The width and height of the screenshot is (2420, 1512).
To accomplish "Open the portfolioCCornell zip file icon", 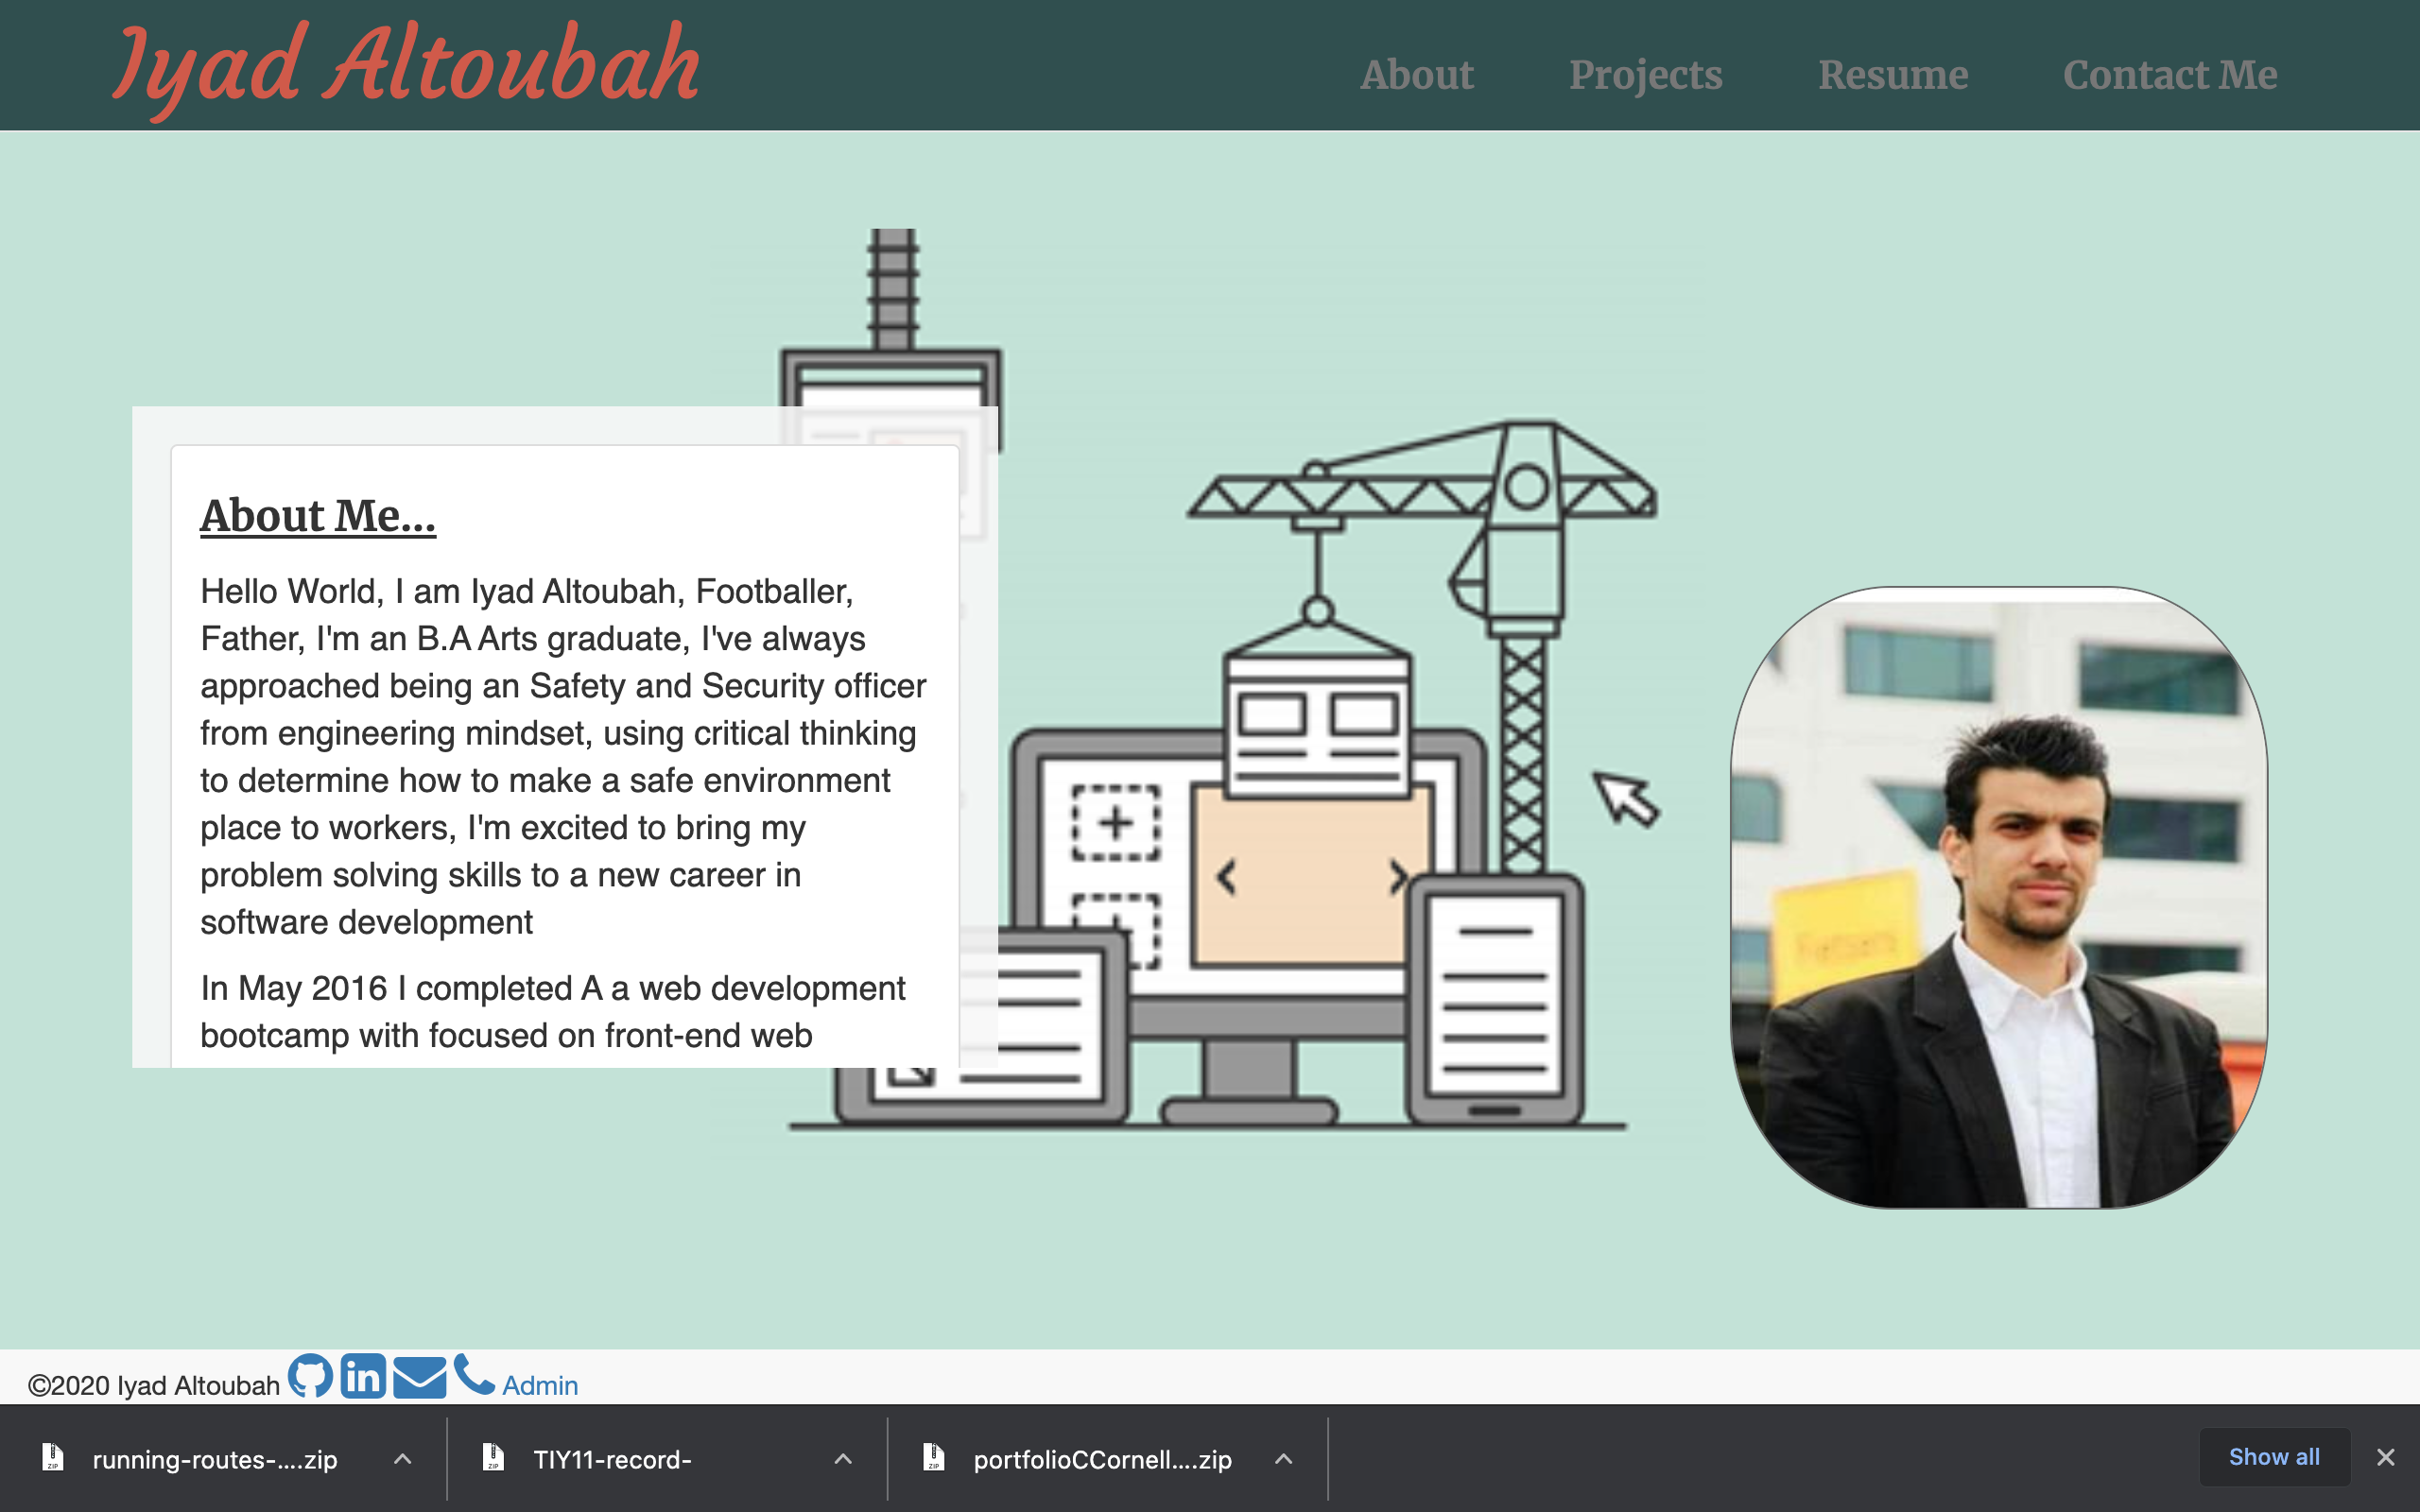I will tap(935, 1459).
